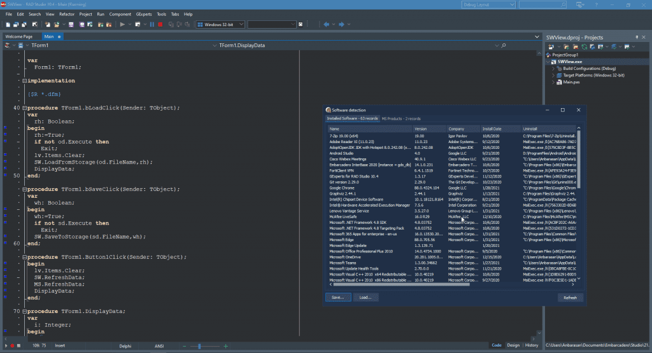Image resolution: width=652 pixels, height=353 pixels.
Task: Click folder with red minus in Projects panel
Action: 576,46
